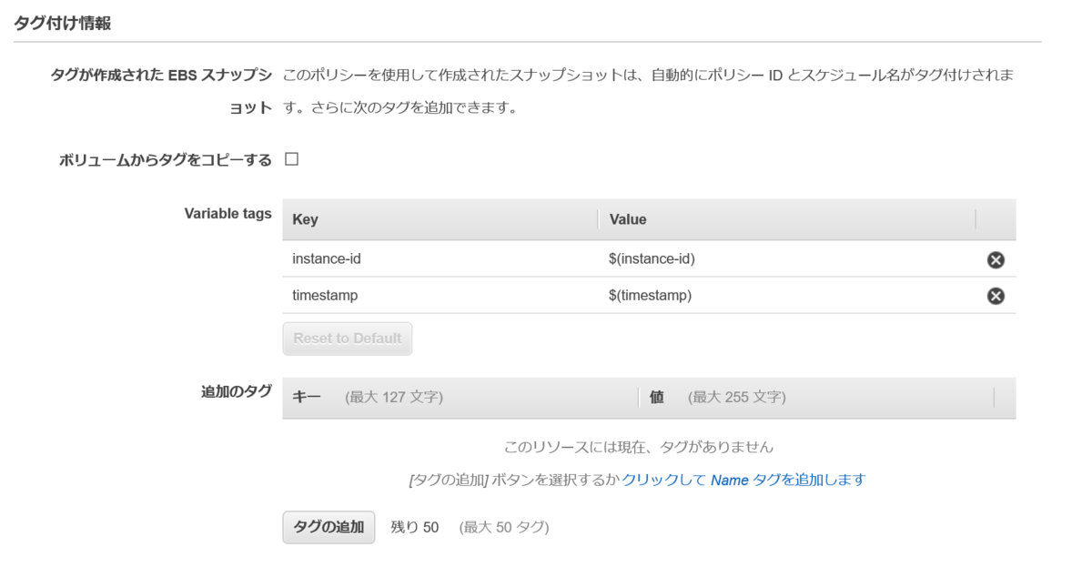
Task: Click the Variable tags label
Action: 227,213
